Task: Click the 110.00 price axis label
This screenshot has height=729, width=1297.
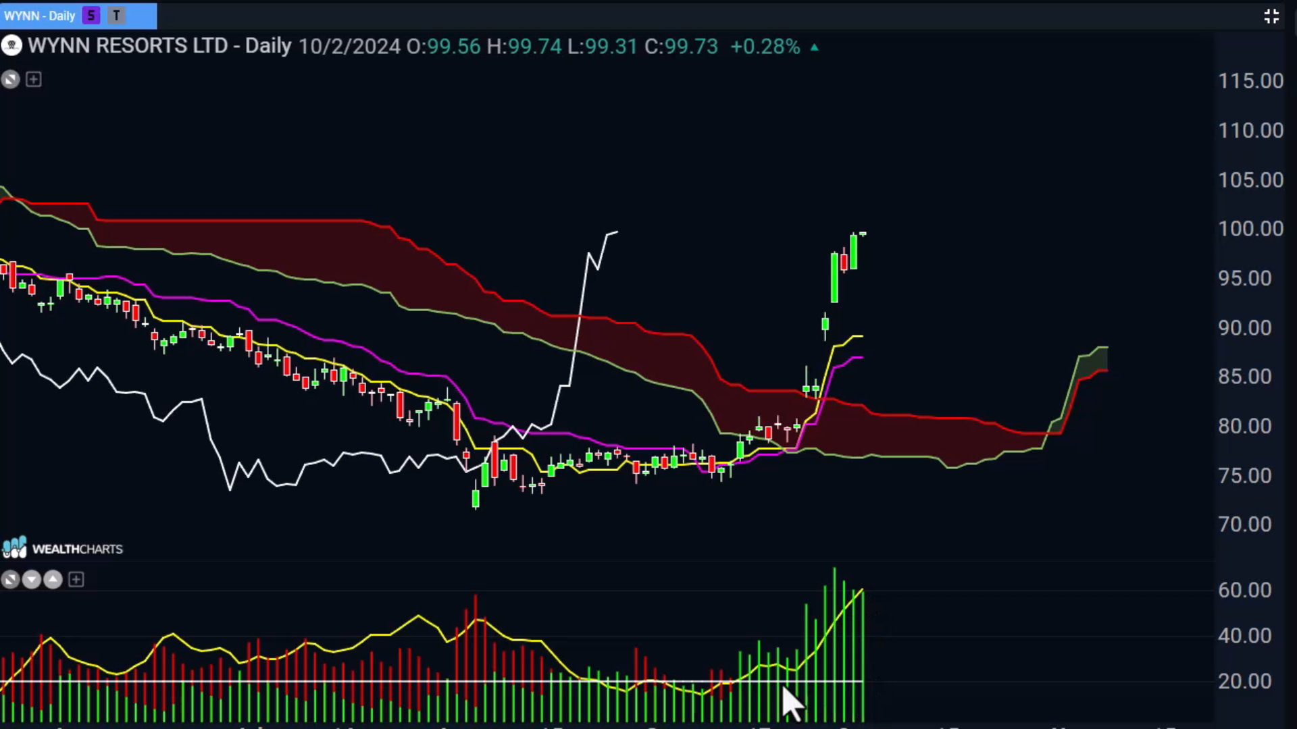Action: (x=1250, y=130)
